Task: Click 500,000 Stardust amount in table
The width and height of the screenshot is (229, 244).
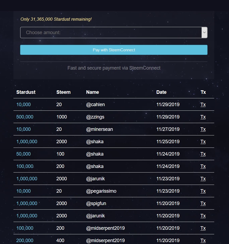Action: (25, 117)
